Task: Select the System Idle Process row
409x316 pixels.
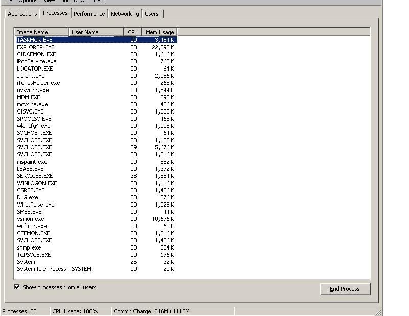Action: [x=97, y=269]
